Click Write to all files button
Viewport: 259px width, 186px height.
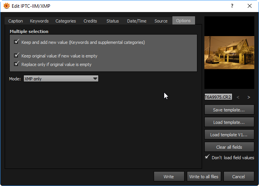click(204, 177)
